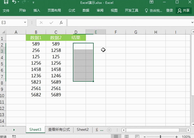Expand the Name Box dropdown arrow

point(25,22)
